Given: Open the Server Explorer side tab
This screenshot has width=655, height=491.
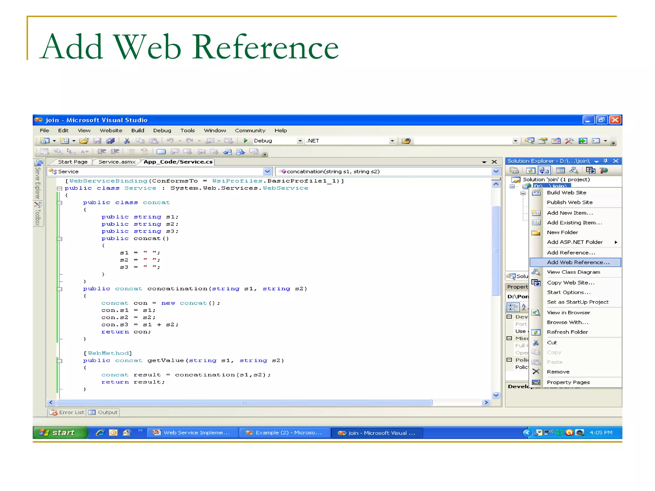Looking at the screenshot, I should [x=38, y=179].
